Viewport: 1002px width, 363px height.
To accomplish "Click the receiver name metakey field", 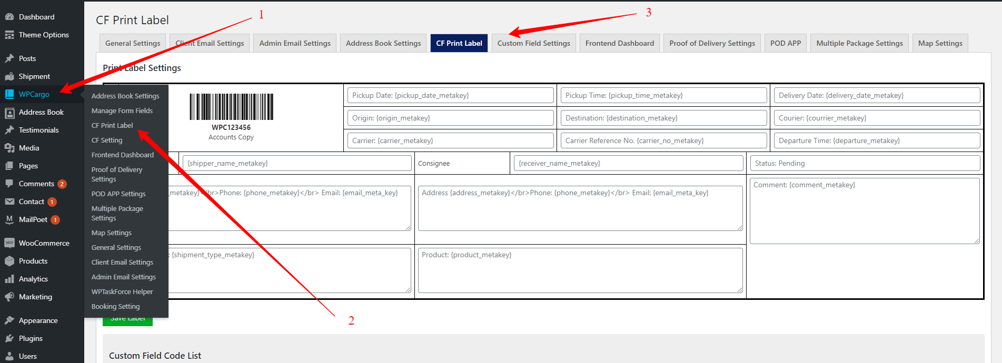I will pos(628,163).
